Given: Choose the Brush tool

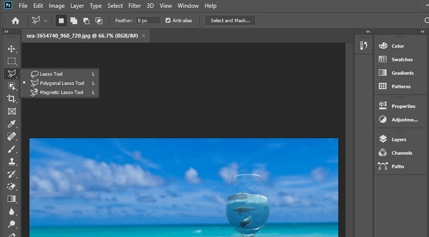Looking at the screenshot, I should [x=11, y=149].
